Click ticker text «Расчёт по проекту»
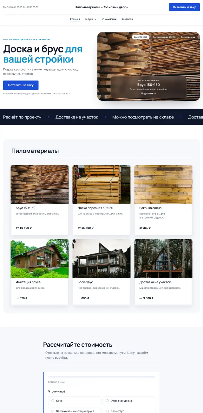 pos(22,117)
